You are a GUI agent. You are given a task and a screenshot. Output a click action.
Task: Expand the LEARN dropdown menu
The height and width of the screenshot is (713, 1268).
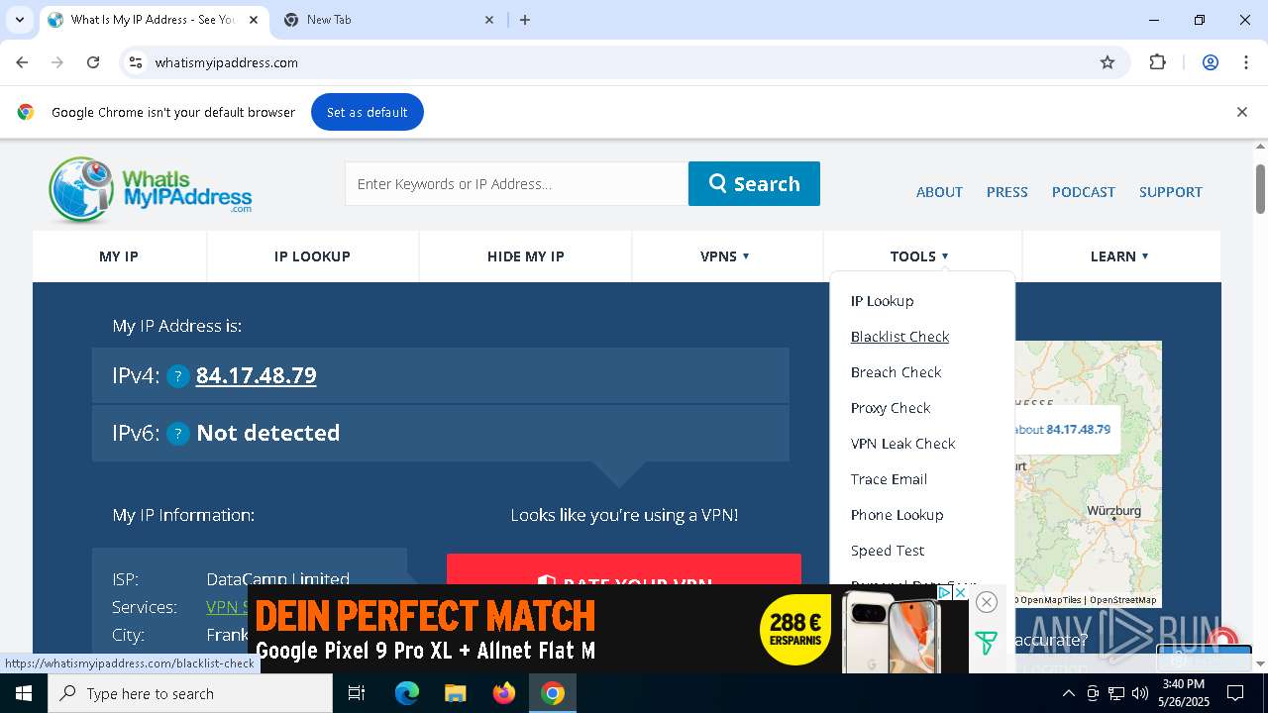1119,256
